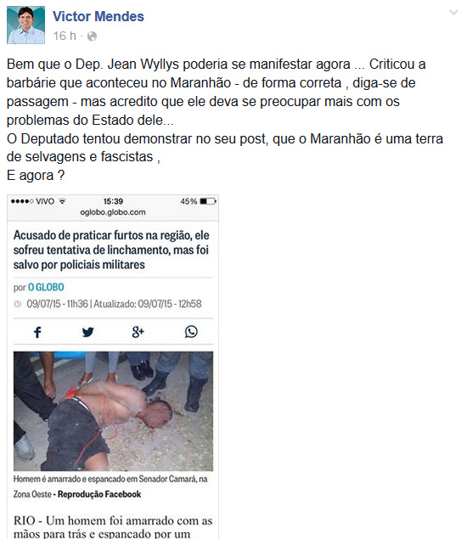Viewport: 467px width, 539px height.
Task: Share article via Twitter bird icon
Action: pos(87,332)
